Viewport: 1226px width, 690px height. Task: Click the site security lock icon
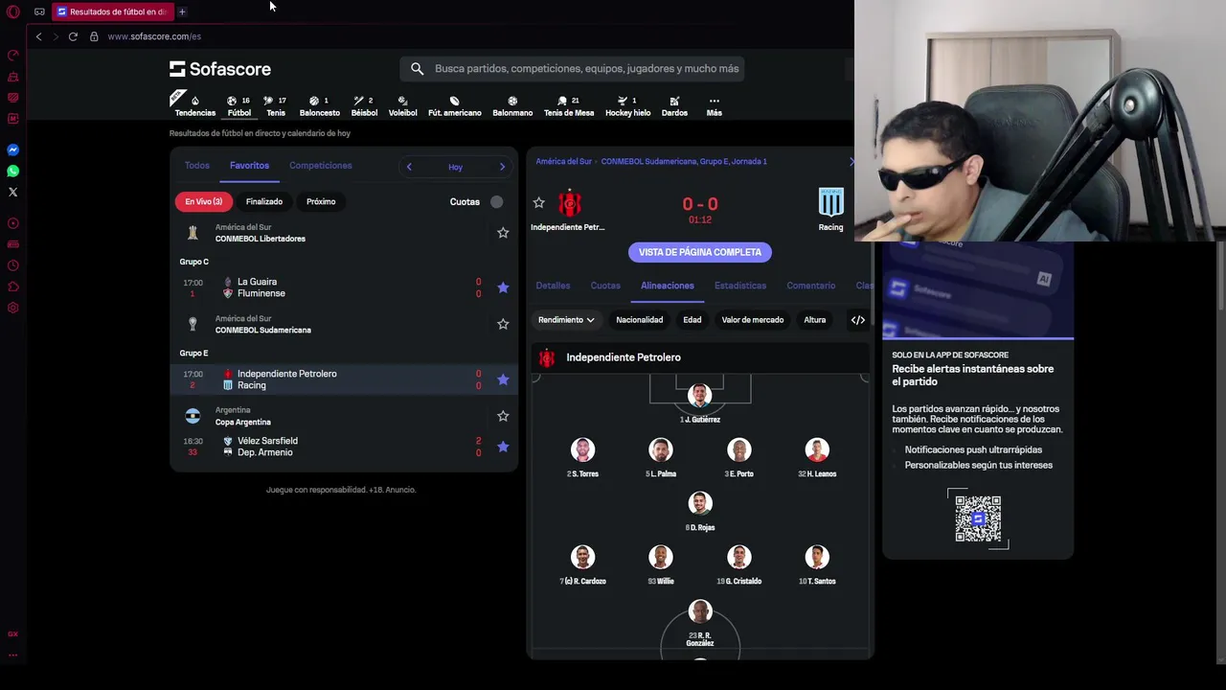coord(94,36)
